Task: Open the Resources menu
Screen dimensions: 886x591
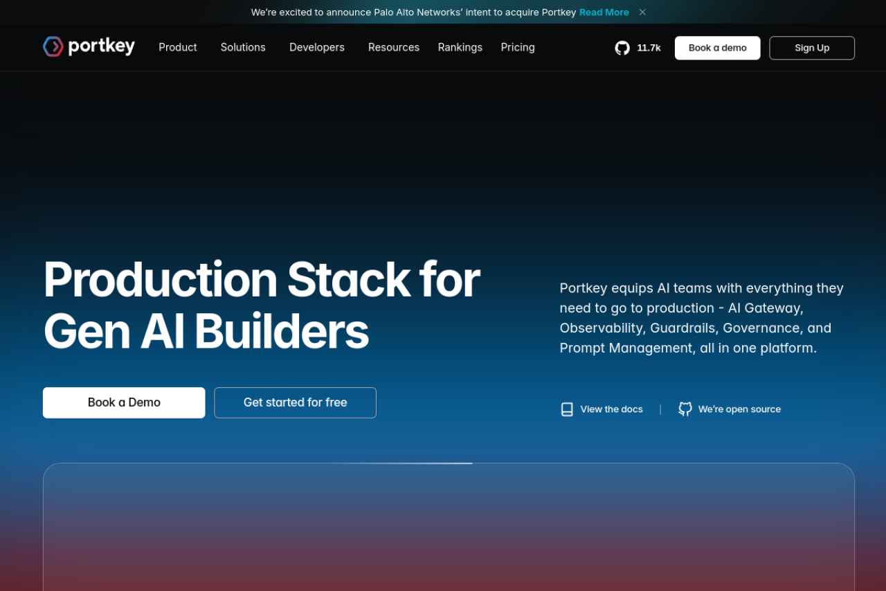Action: click(x=394, y=47)
